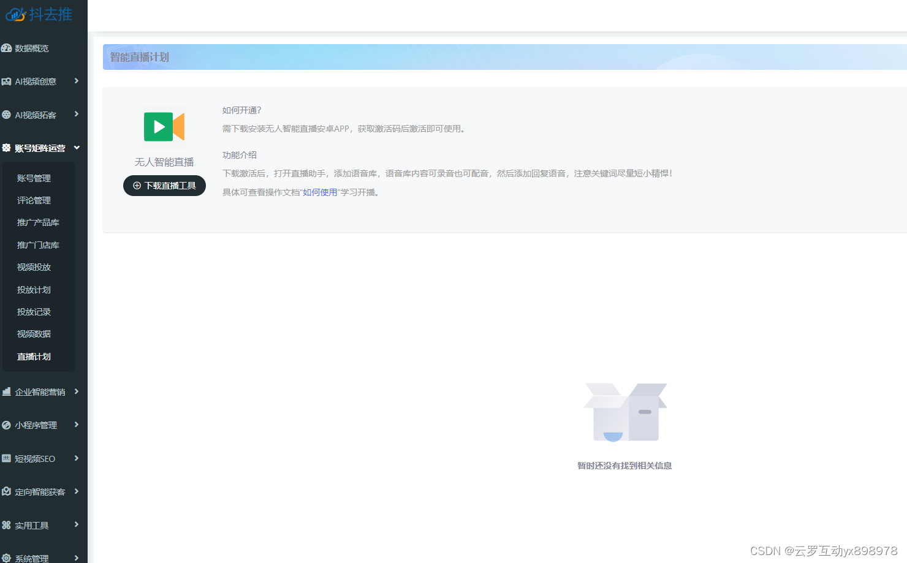The image size is (907, 563).
Task: Click the 企业智能营销 chart icon
Action: pos(7,391)
